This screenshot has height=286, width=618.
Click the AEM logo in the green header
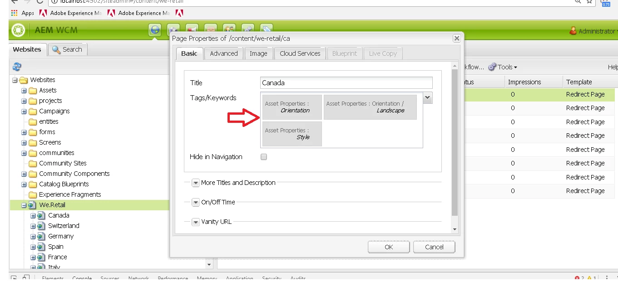click(19, 30)
